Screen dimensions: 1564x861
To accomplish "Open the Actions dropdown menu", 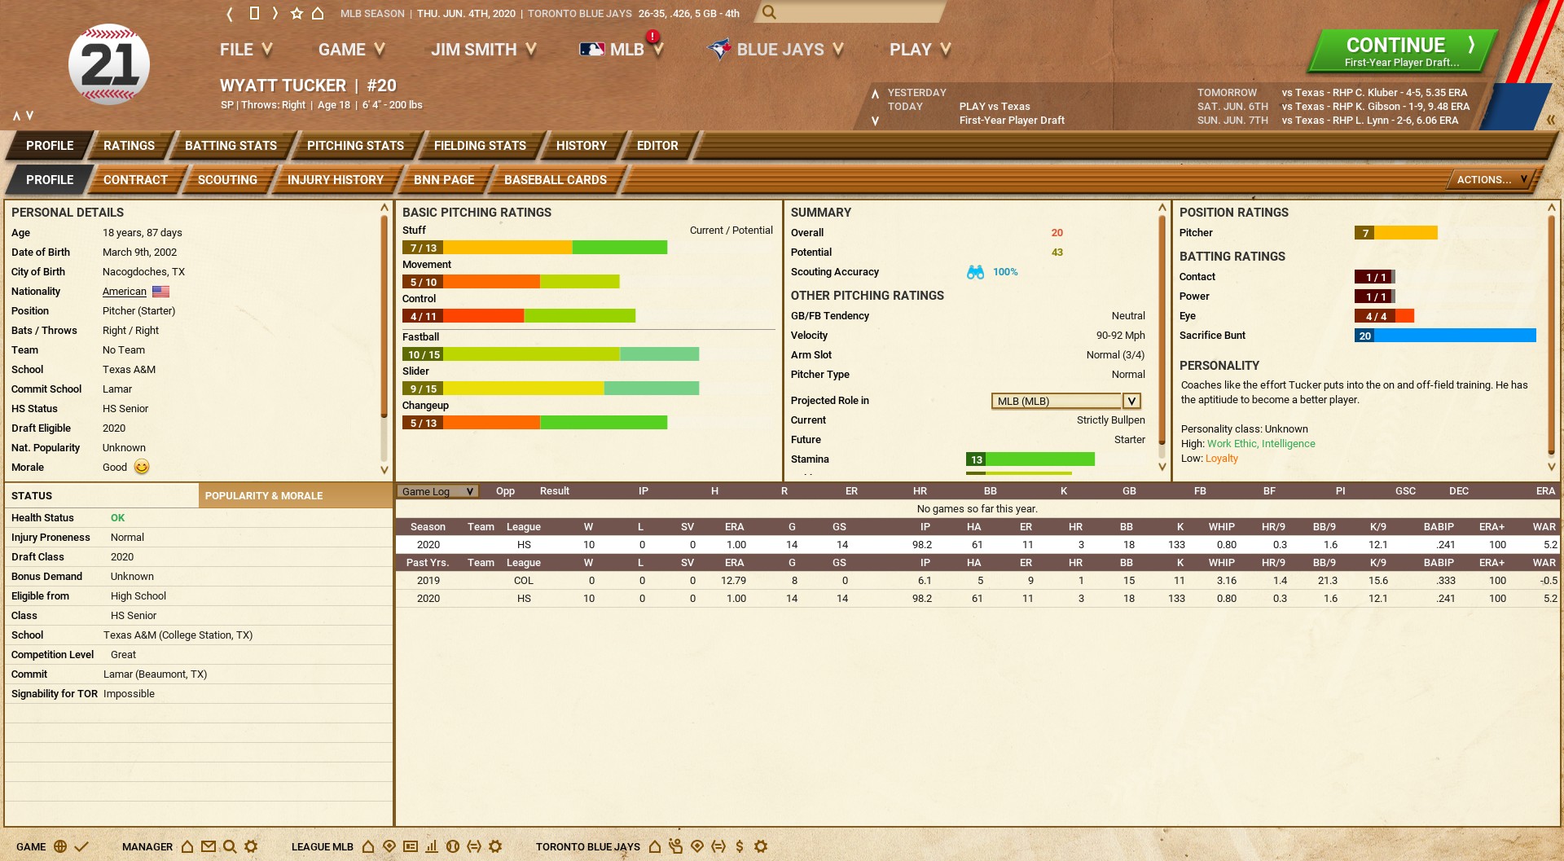I will (1491, 179).
